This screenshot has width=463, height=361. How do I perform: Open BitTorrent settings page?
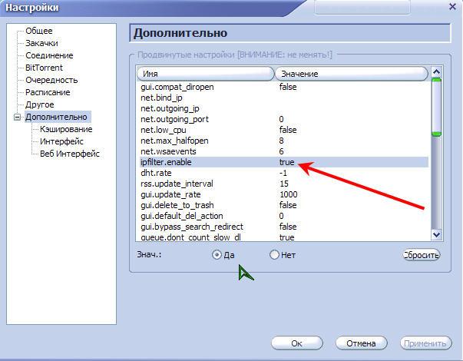pyautogui.click(x=44, y=68)
